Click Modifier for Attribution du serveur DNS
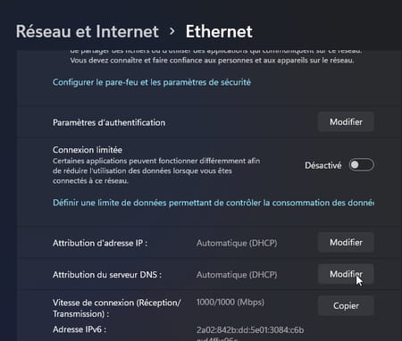This screenshot has height=341, width=402. [x=346, y=274]
